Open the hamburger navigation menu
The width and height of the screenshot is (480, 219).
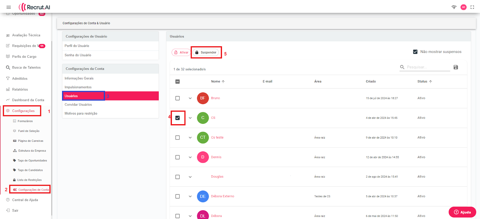[x=9, y=7]
